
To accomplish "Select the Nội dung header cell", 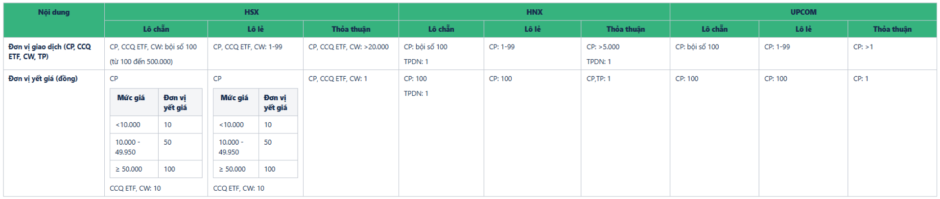I will click(x=54, y=12).
